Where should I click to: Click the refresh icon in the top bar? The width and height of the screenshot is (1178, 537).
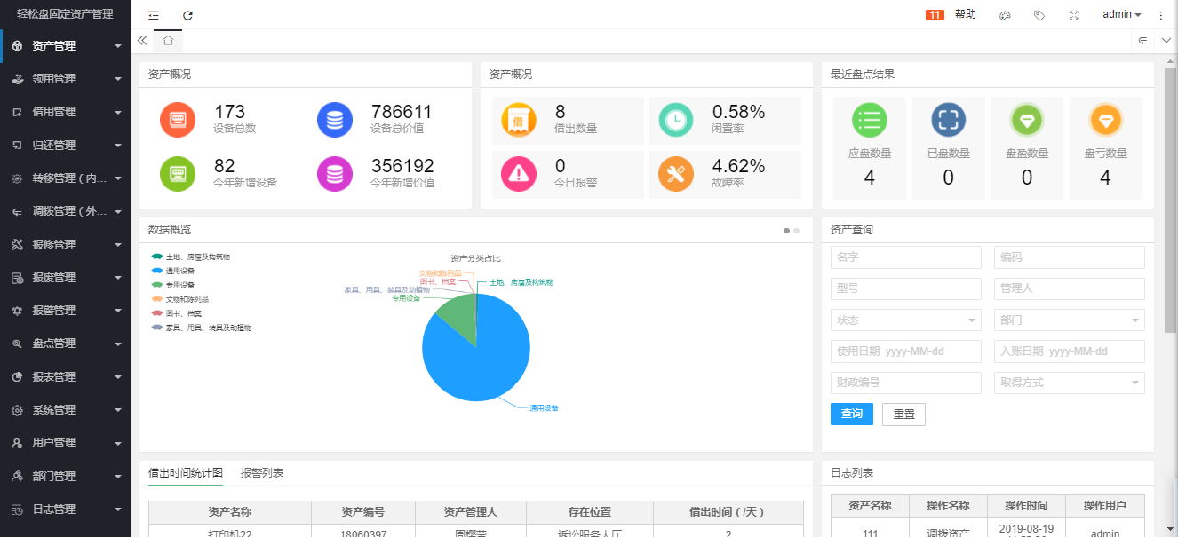[x=187, y=15]
